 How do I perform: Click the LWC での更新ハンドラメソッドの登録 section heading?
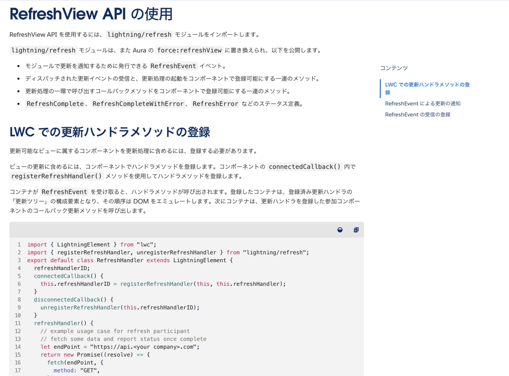[109, 132]
